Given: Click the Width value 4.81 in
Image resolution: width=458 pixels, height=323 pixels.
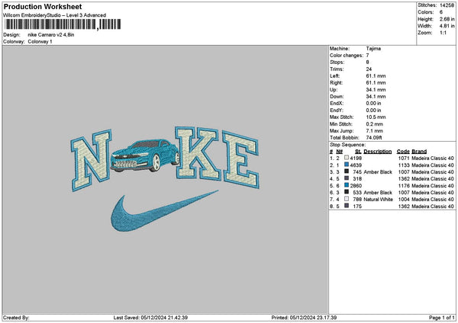Looking at the screenshot, I should [447, 26].
